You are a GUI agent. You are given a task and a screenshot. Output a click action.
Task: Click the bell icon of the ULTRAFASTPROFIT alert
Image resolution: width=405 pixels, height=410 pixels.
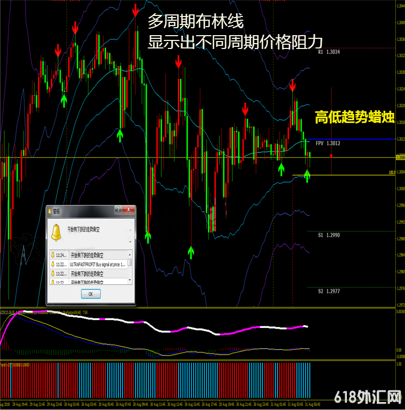[53, 264]
